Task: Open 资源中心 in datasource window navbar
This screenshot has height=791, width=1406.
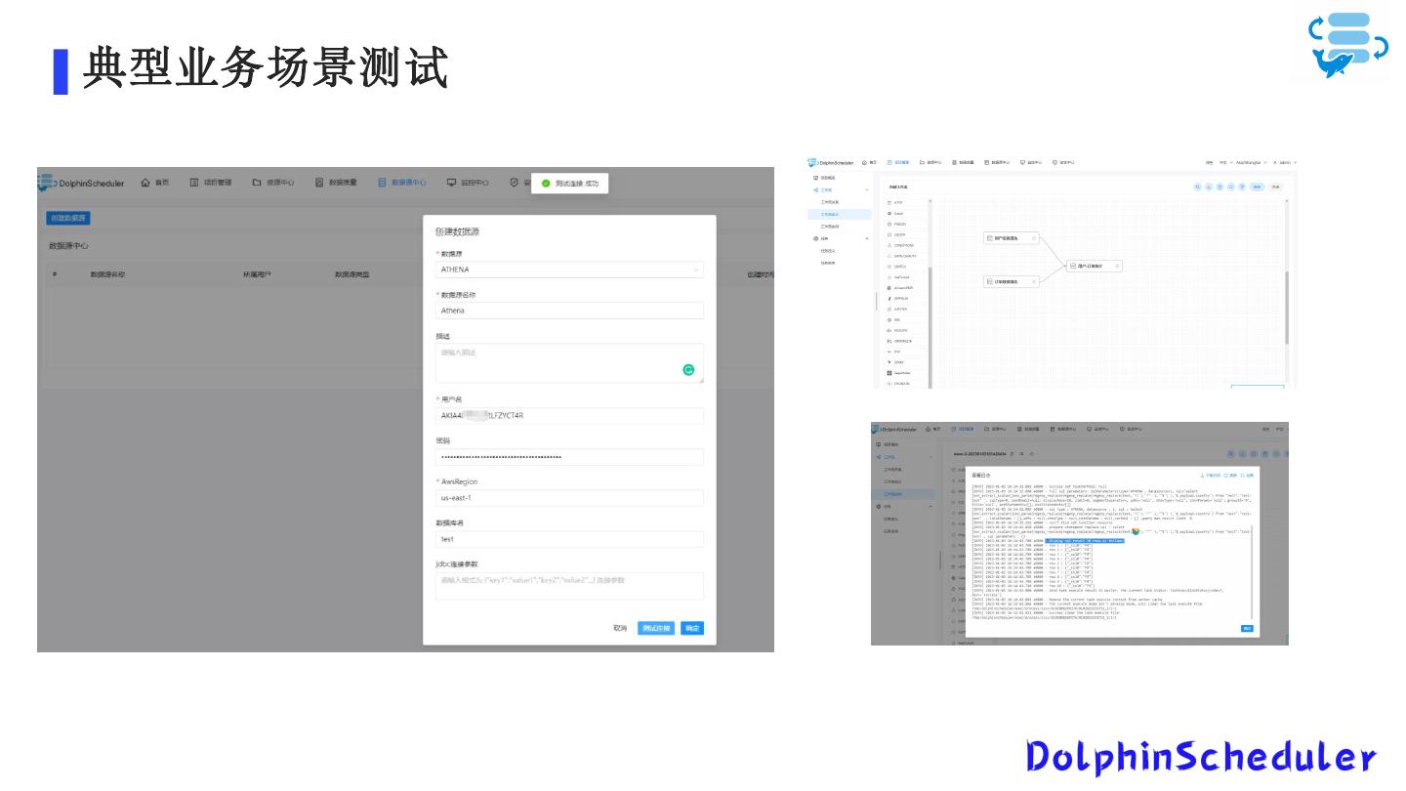Action: tap(273, 183)
